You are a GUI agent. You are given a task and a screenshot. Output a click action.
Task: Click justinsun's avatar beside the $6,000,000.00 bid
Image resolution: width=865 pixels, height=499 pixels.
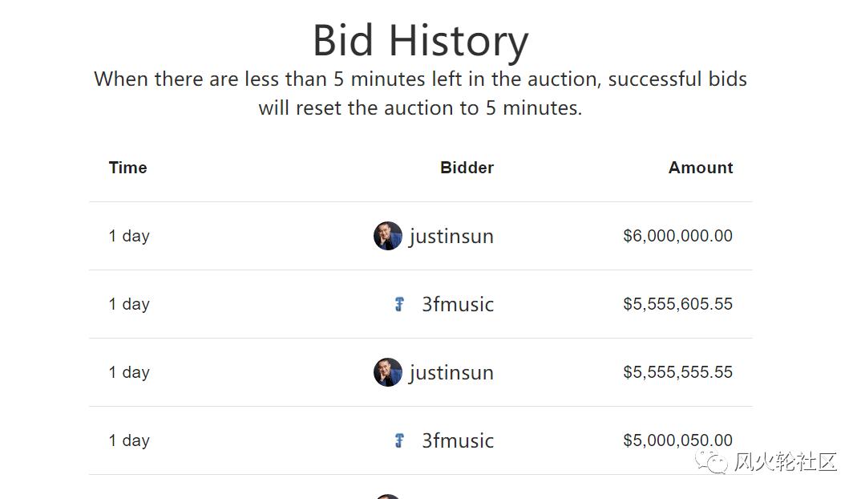pos(387,236)
